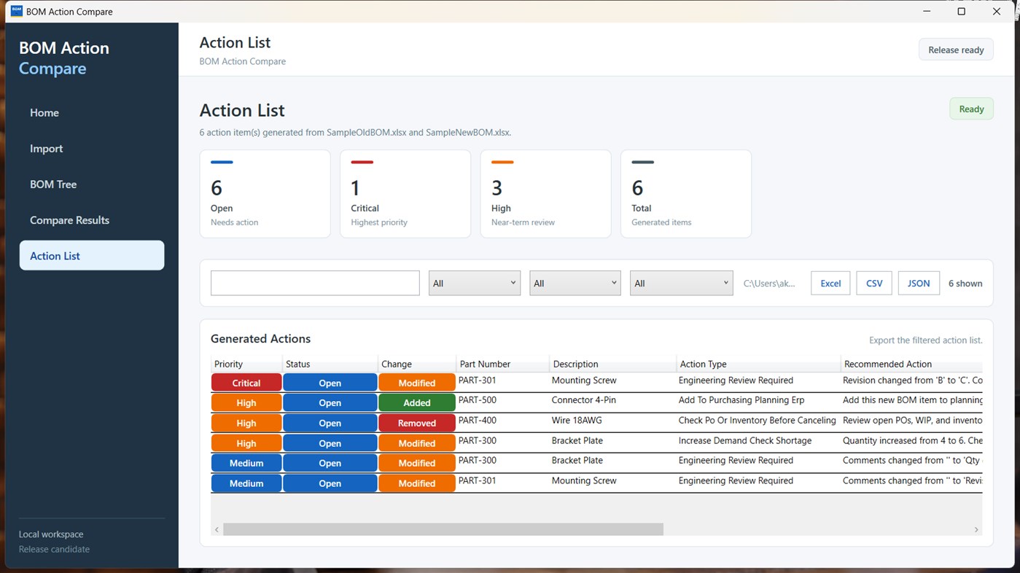Sort by Action Type column header
This screenshot has width=1020, height=573.
pos(758,364)
